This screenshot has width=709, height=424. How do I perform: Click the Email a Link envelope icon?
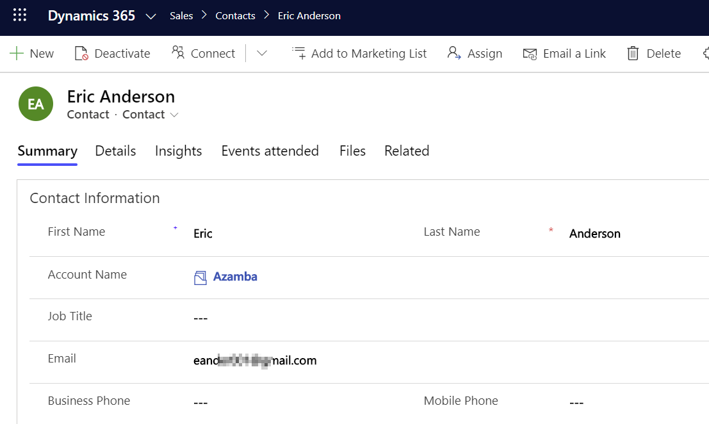(530, 54)
